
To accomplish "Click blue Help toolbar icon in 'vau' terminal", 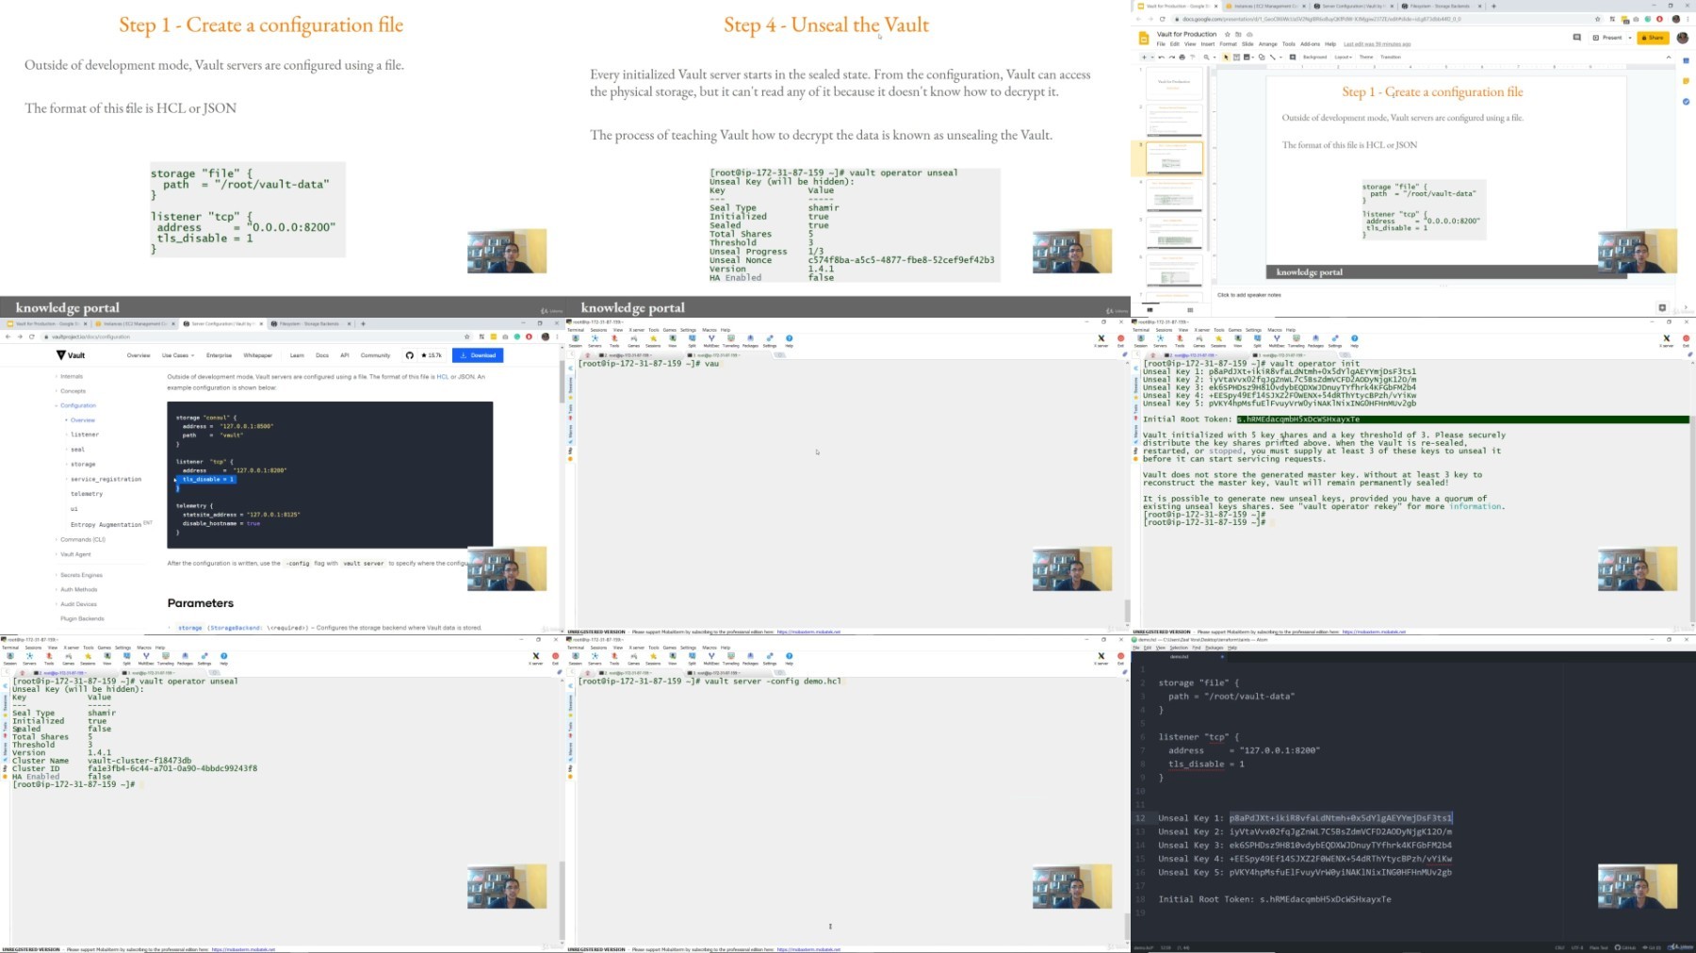I will pos(790,338).
